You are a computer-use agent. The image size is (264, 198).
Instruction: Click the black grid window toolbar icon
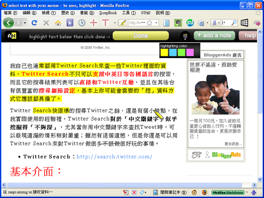(x=244, y=23)
